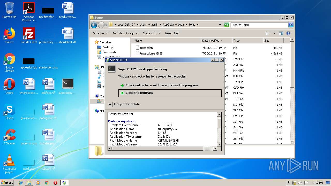Click problem details horizontal scrollbar right arrow
Image resolution: width=331 pixels, height=186 pixels.
point(215,149)
